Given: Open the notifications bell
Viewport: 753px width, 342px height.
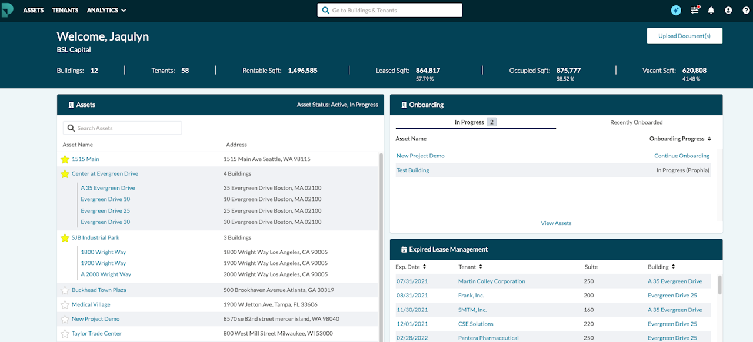Looking at the screenshot, I should tap(711, 10).
